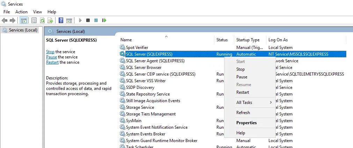Viewport: 353px width, 148px height.
Task: Click the Stop the service link
Action: pyautogui.click(x=50, y=52)
